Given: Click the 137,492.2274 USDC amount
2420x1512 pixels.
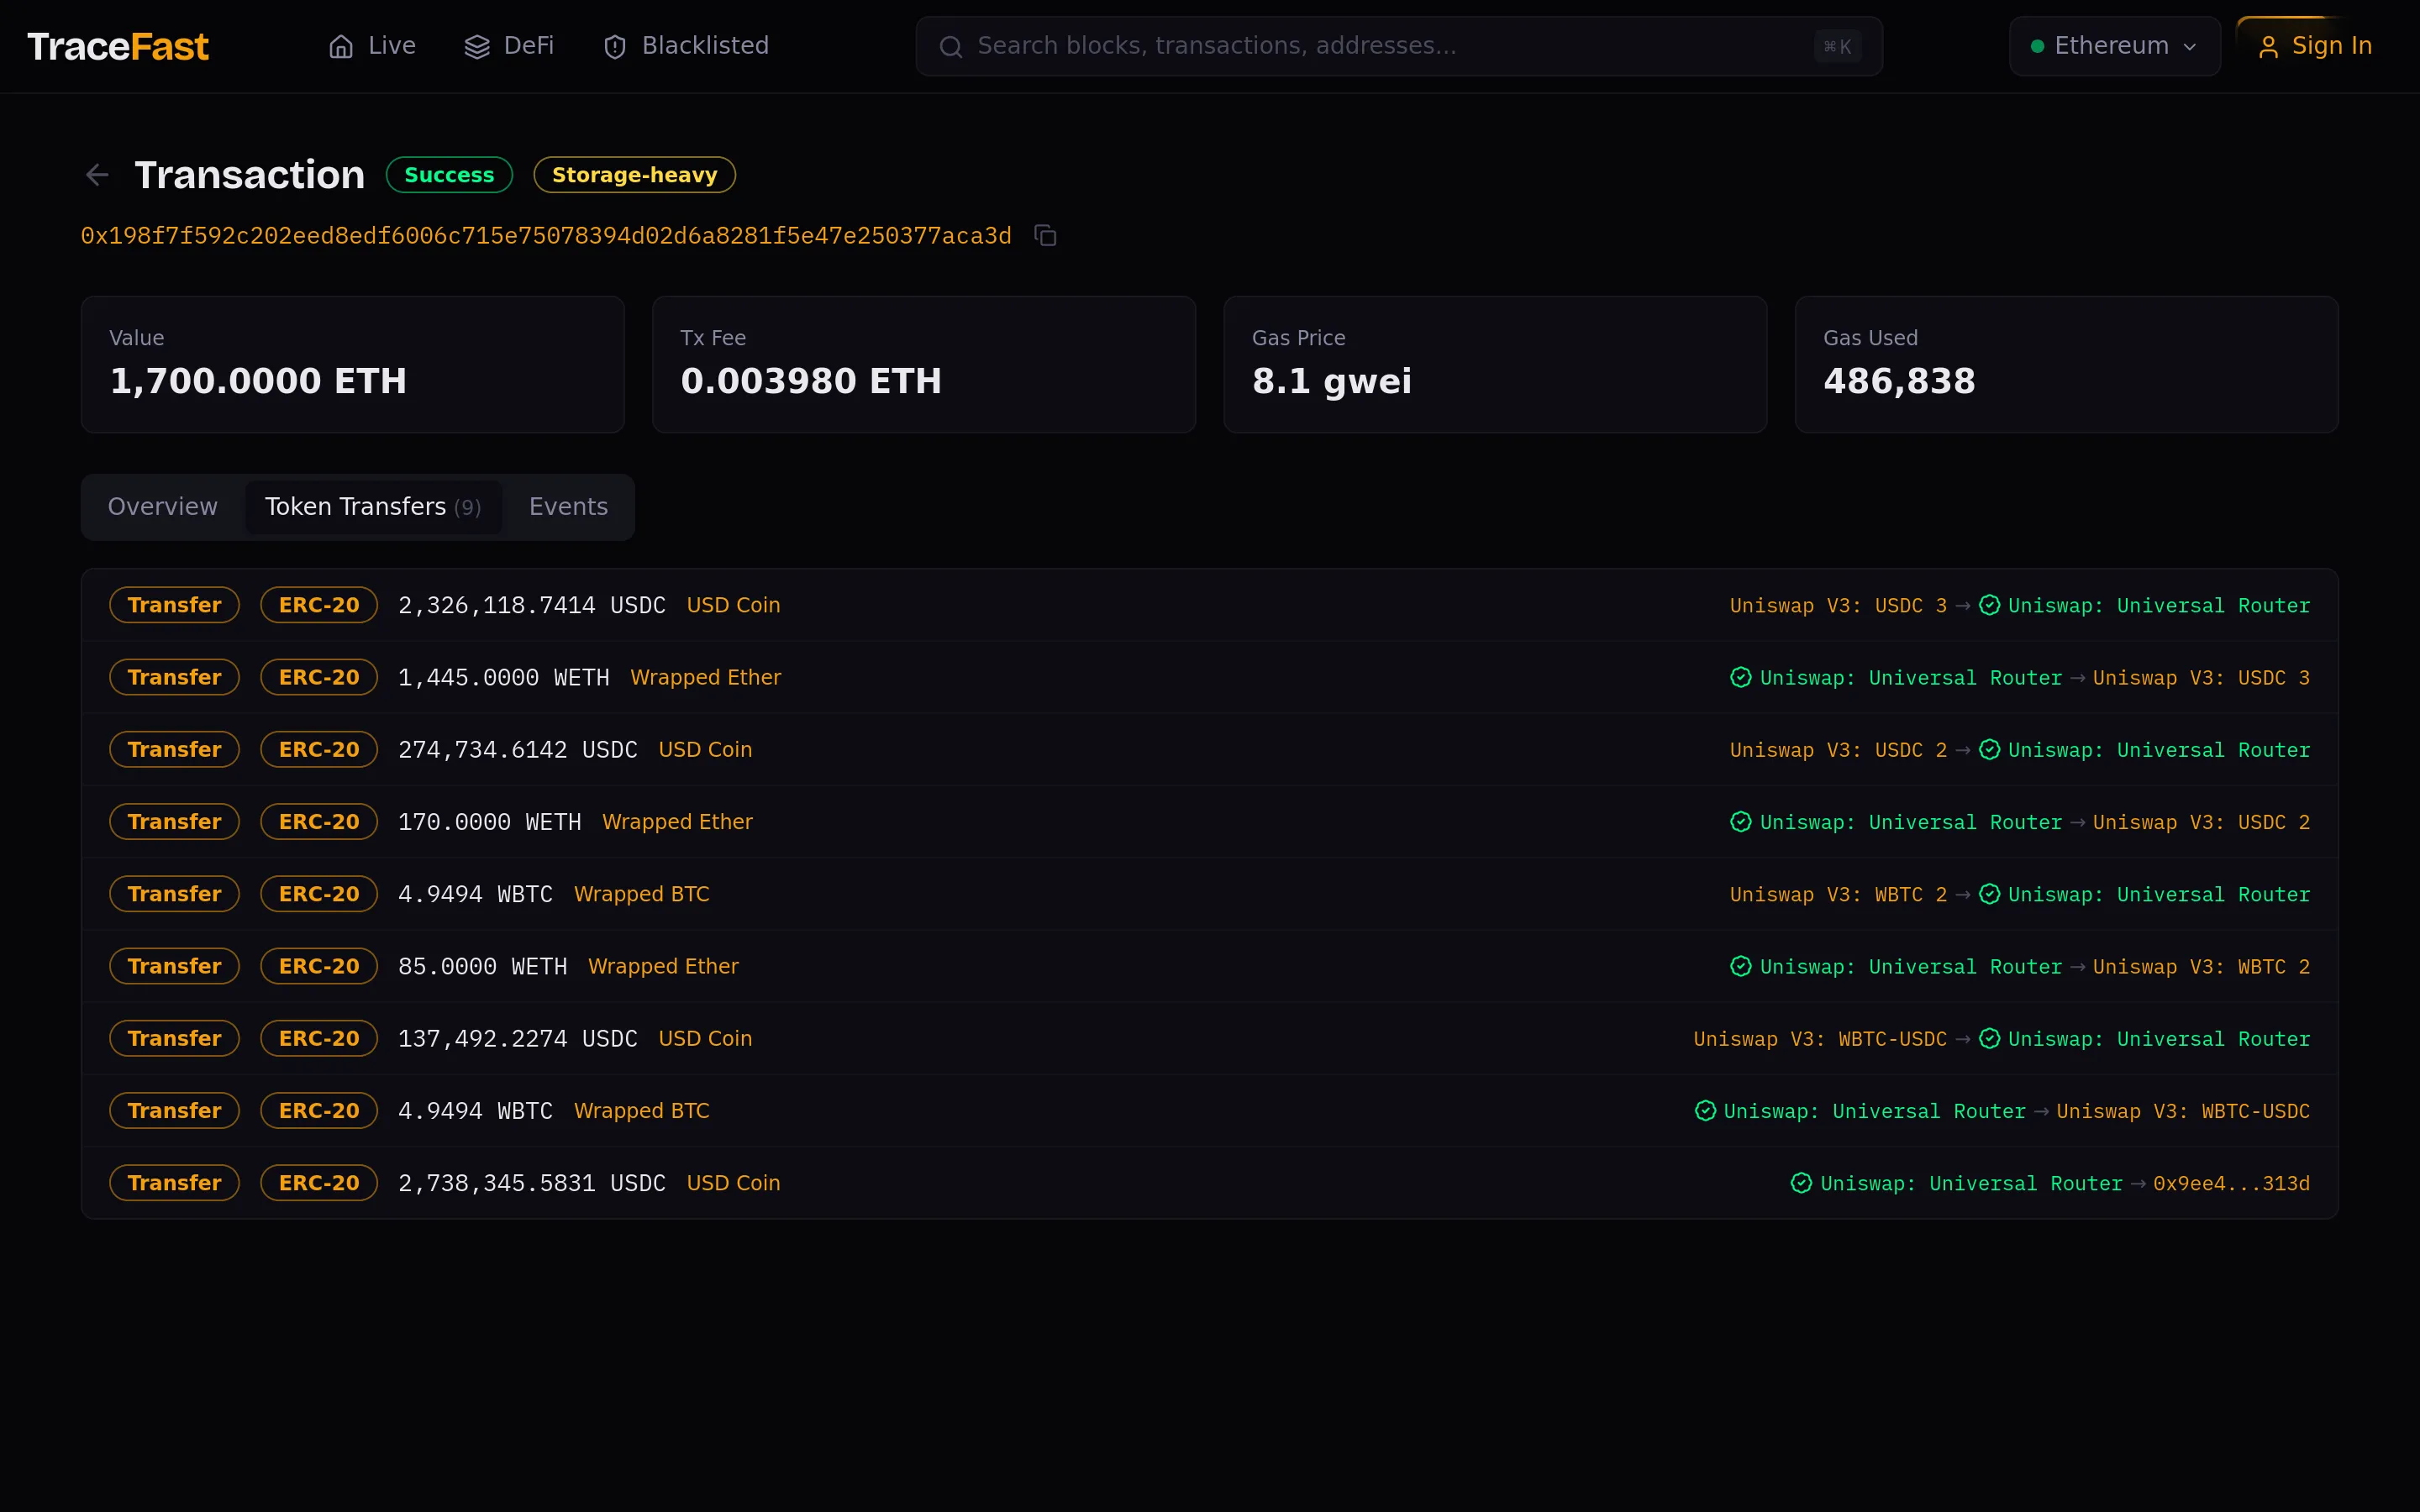Looking at the screenshot, I should click(518, 1038).
